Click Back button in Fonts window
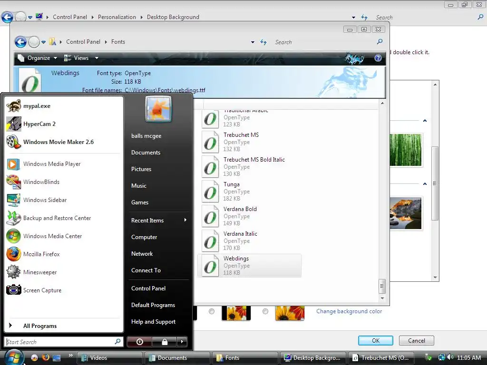This screenshot has width=487, height=365. tap(20, 42)
